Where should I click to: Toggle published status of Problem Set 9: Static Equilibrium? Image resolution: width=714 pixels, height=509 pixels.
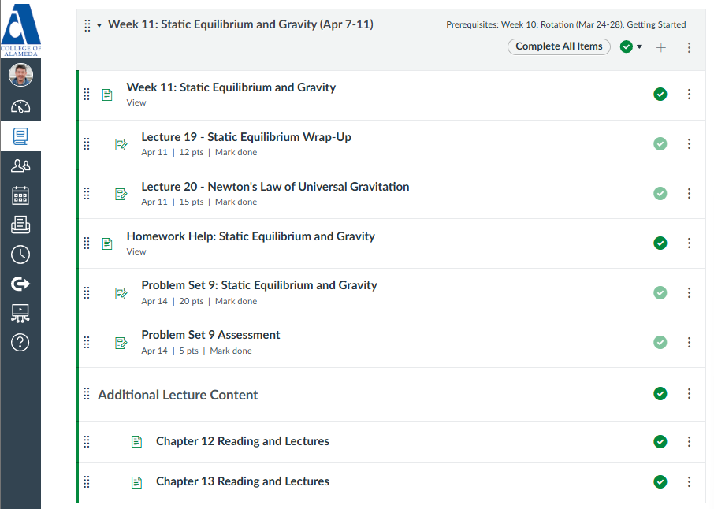[x=660, y=293]
